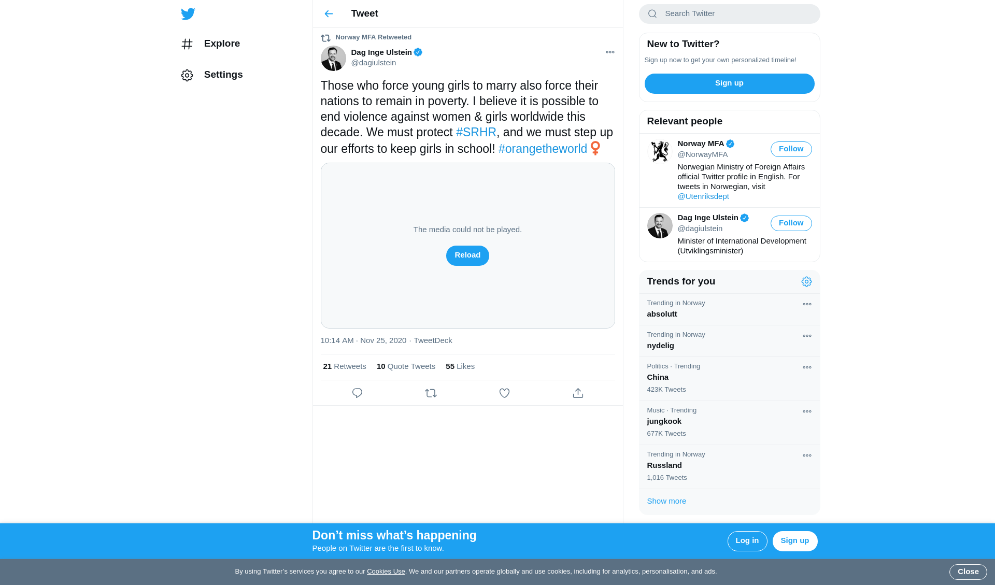
Task: Open more options on the tweet
Action: (610, 52)
